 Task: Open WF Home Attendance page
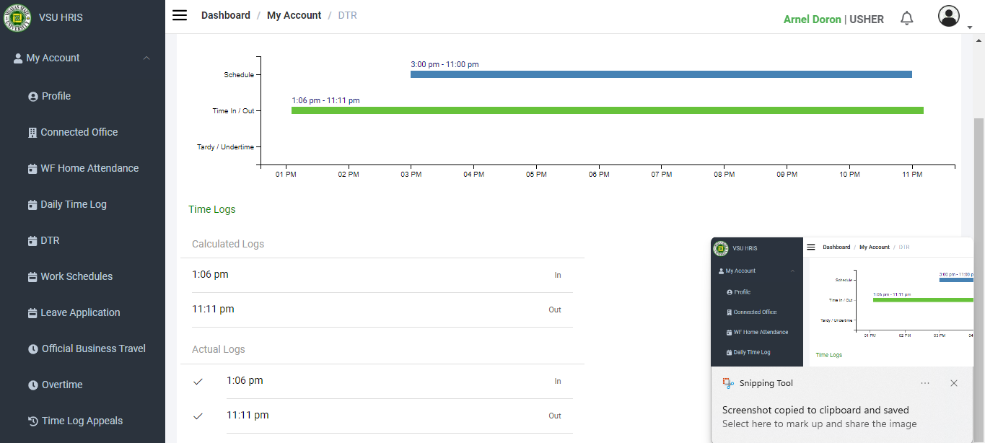pyautogui.click(x=89, y=168)
